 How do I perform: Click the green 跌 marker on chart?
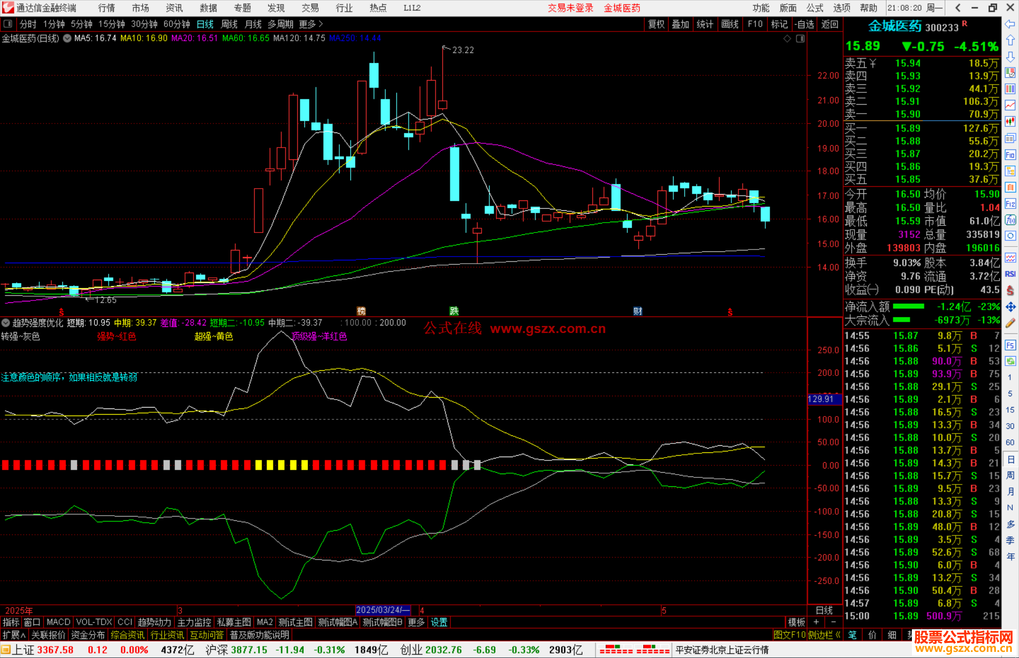(x=454, y=311)
